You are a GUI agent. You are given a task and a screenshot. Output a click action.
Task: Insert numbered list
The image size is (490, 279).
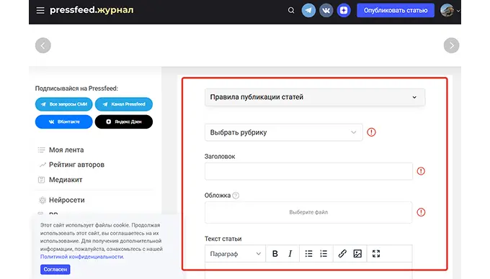click(x=324, y=254)
